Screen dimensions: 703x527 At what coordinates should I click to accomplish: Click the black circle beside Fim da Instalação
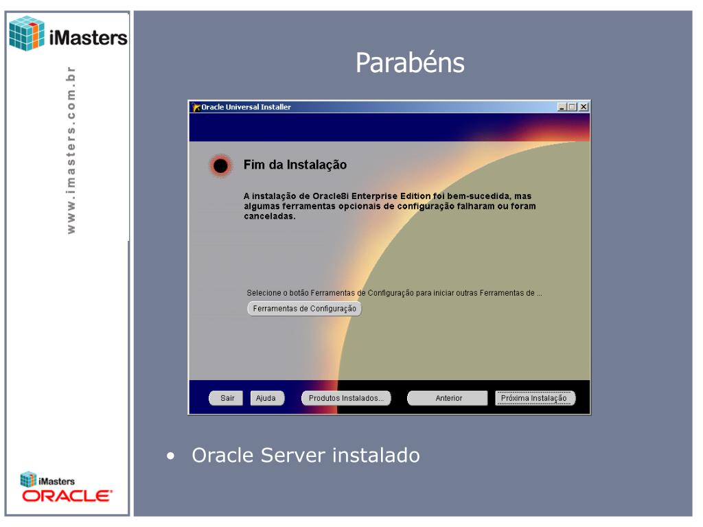pyautogui.click(x=220, y=166)
